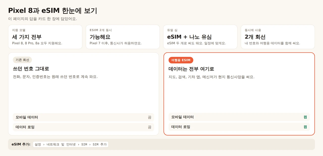Image resolution: width=323 pixels, height=156 pixels.
Task: Select the 'ESIM 2개 동시' label
Action: (x=101, y=30)
